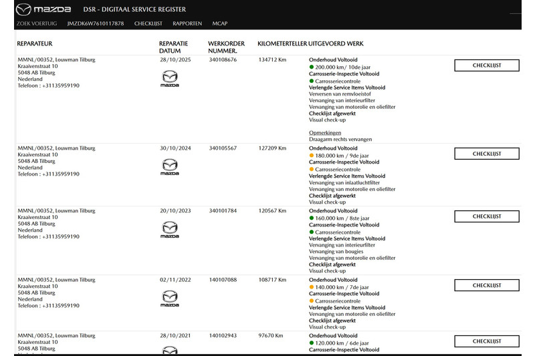The width and height of the screenshot is (535, 356).
Task: Click REPARATIE DATUM column header
Action: [x=173, y=47]
